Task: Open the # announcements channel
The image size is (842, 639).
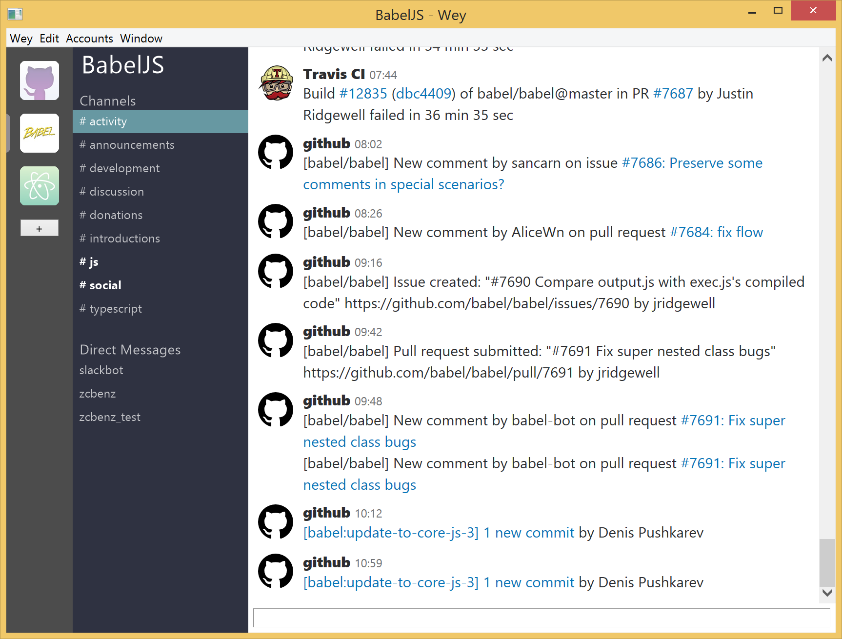Action: coord(160,145)
